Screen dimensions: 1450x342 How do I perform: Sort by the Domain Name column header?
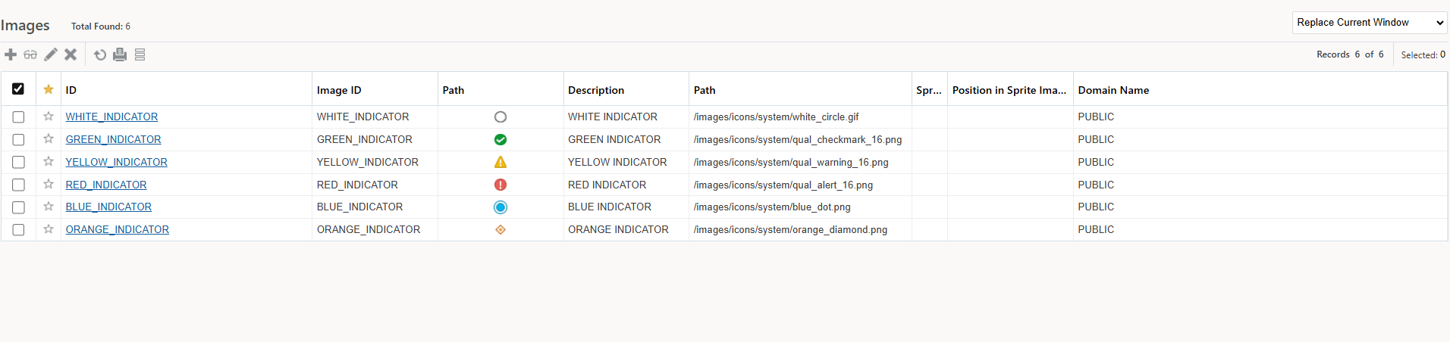[x=1113, y=90]
